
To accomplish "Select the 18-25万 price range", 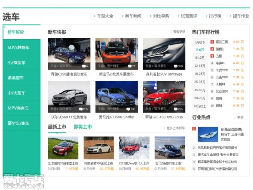I will click(x=200, y=74).
